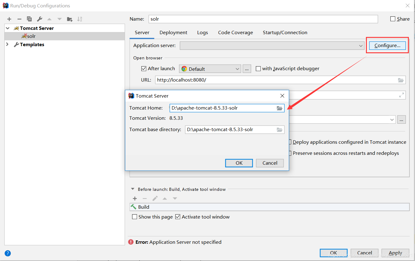The width and height of the screenshot is (415, 261).
Task: Switch to the Logs tab
Action: click(202, 32)
